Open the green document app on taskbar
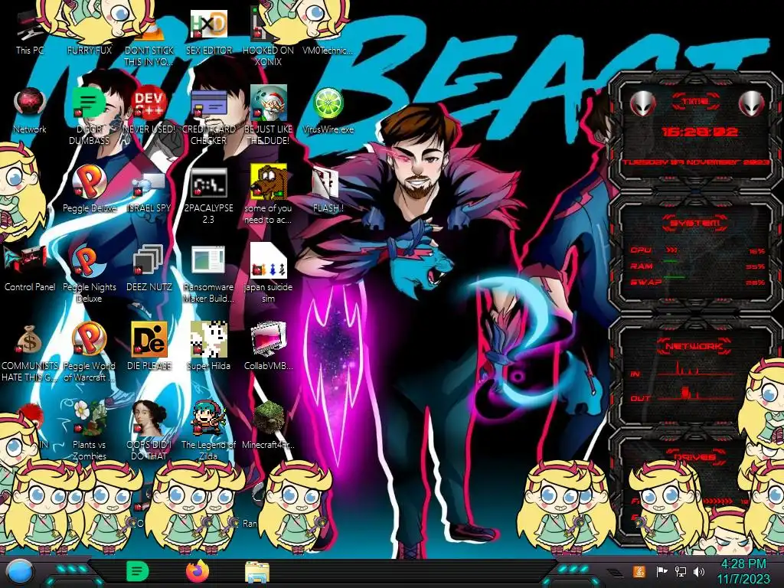Image resolution: width=784 pixels, height=588 pixels. (x=138, y=571)
